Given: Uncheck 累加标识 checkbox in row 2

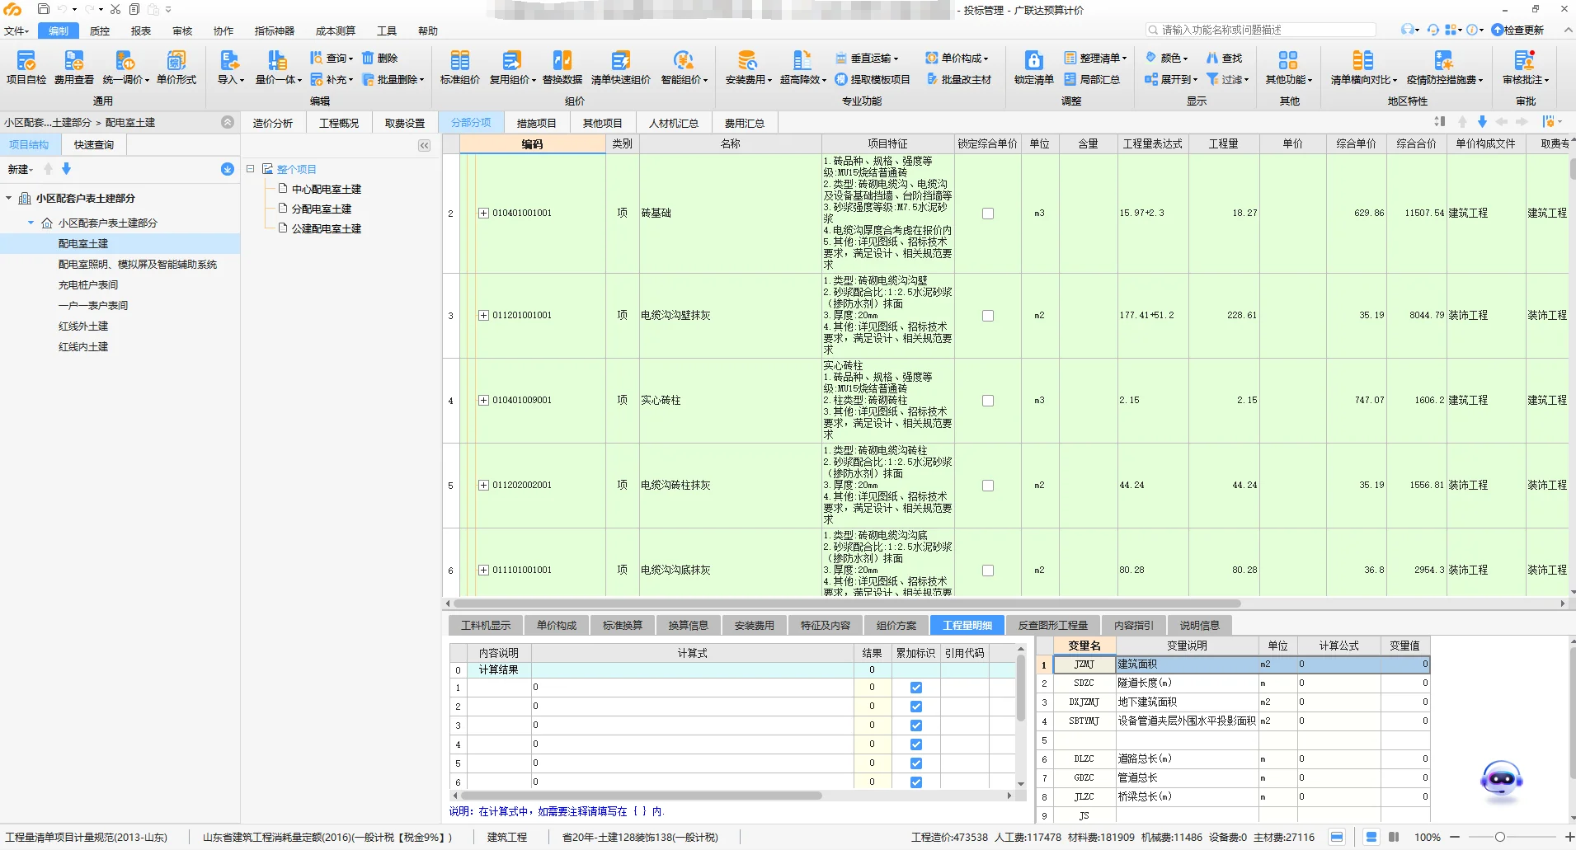Looking at the screenshot, I should tap(916, 707).
